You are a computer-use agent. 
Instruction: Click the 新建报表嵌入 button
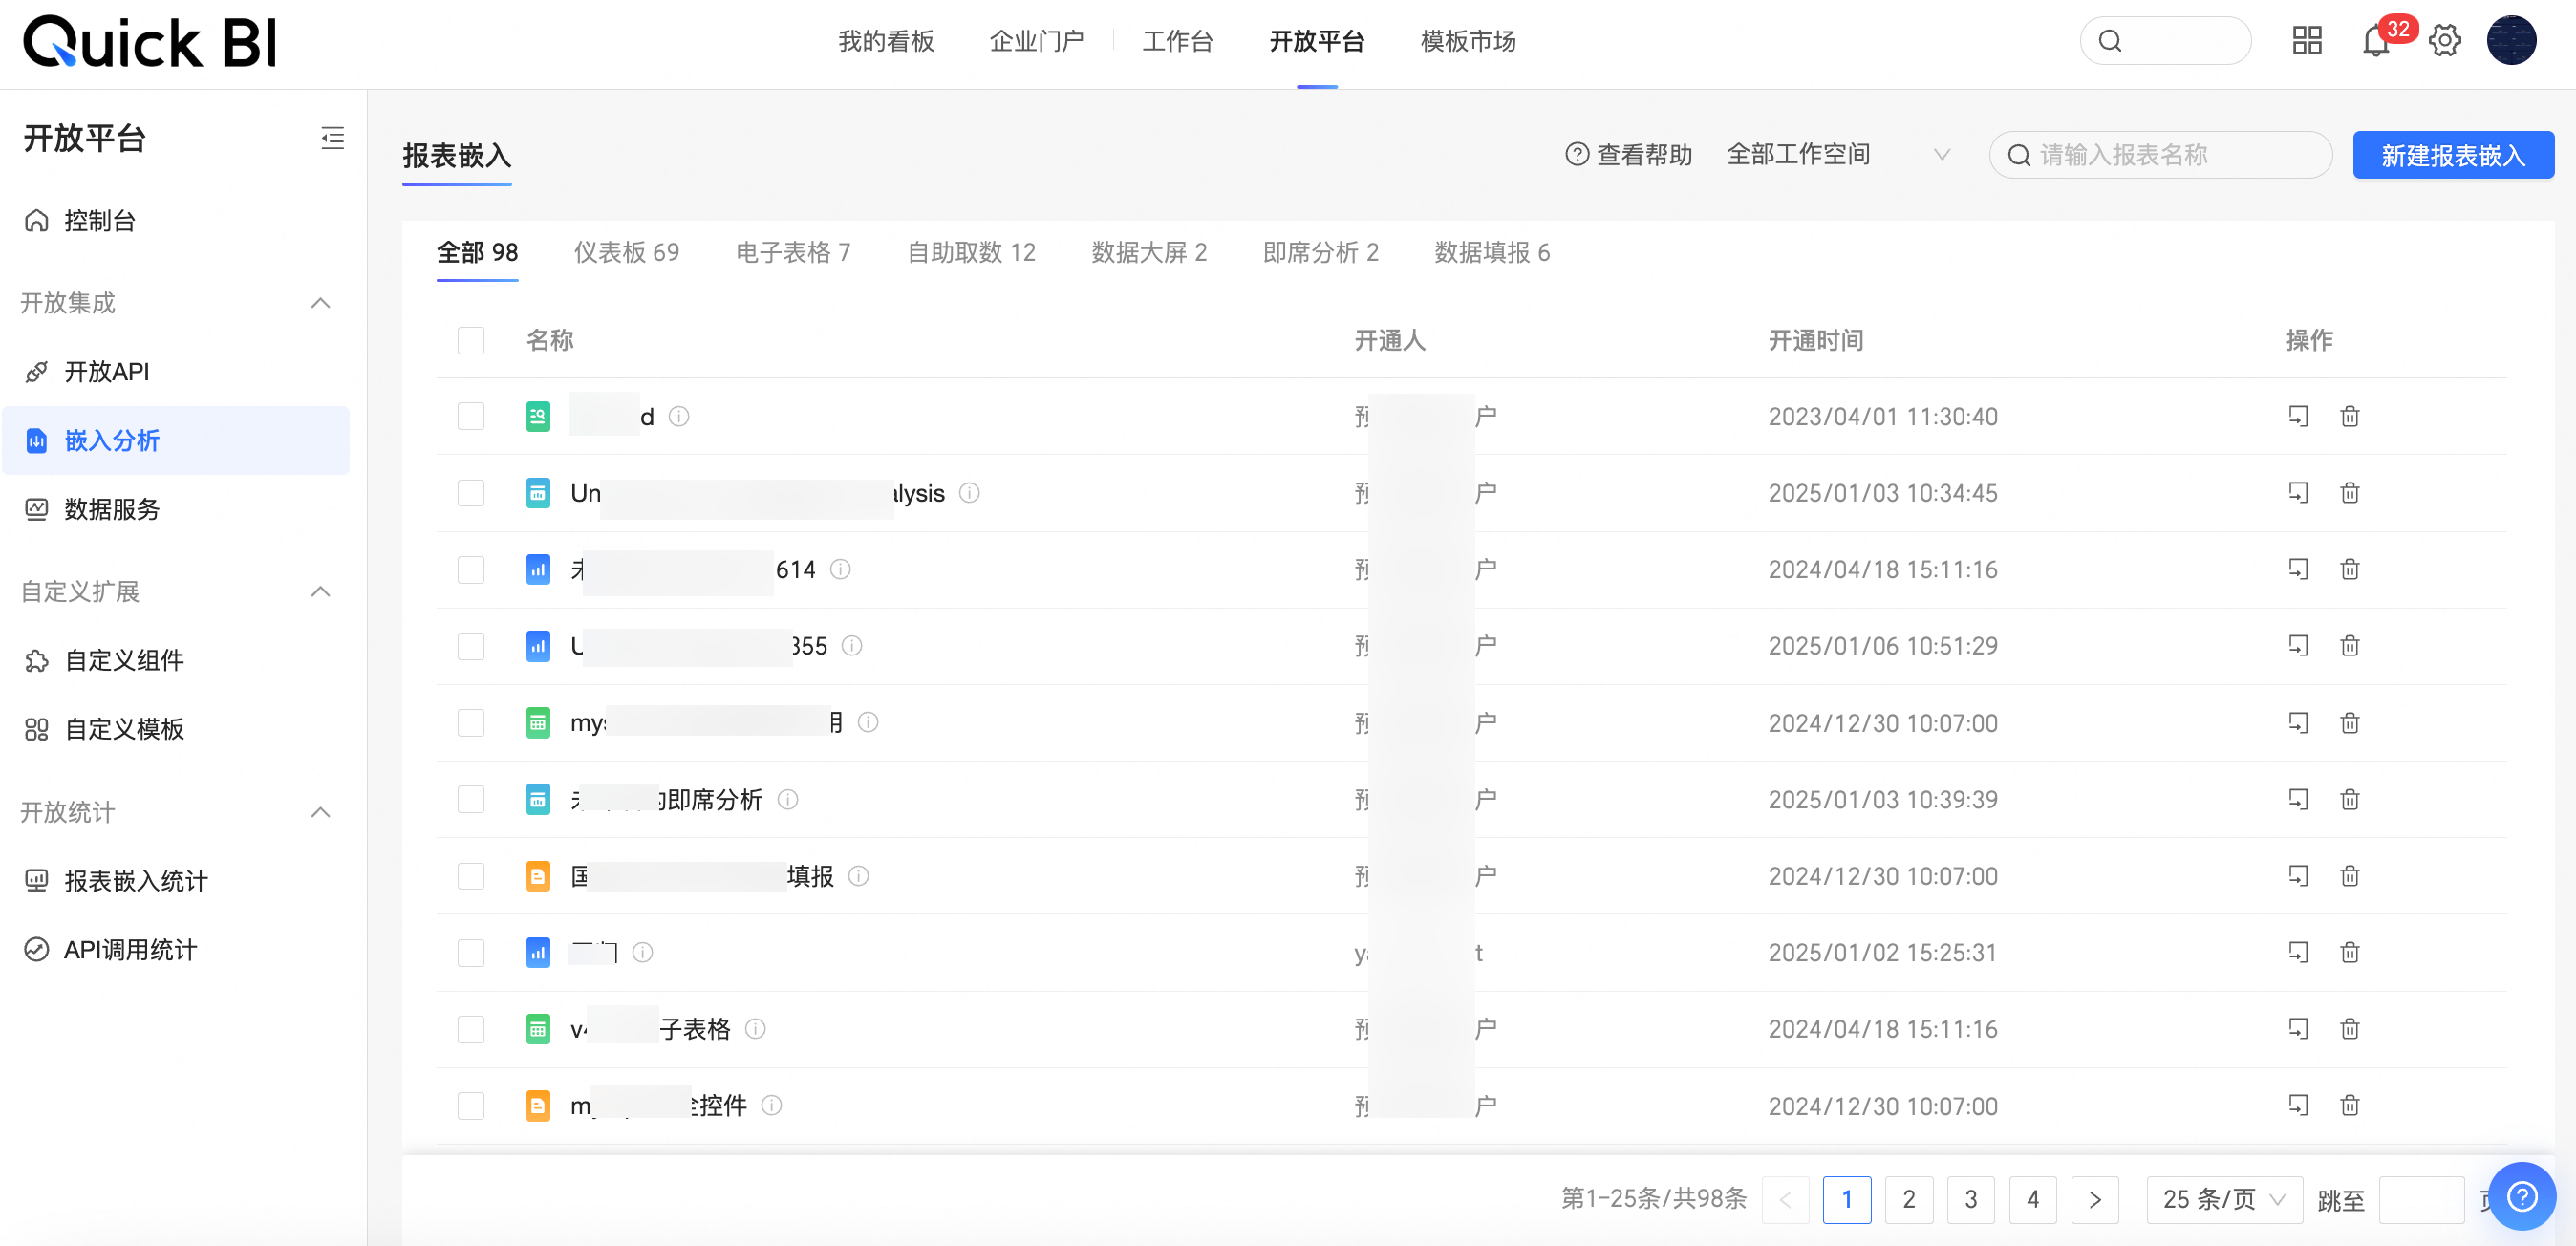coord(2452,155)
